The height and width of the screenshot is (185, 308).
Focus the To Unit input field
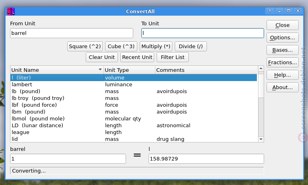[x=203, y=33]
